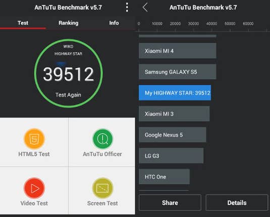
Task: Click the Details button
Action: click(237, 203)
